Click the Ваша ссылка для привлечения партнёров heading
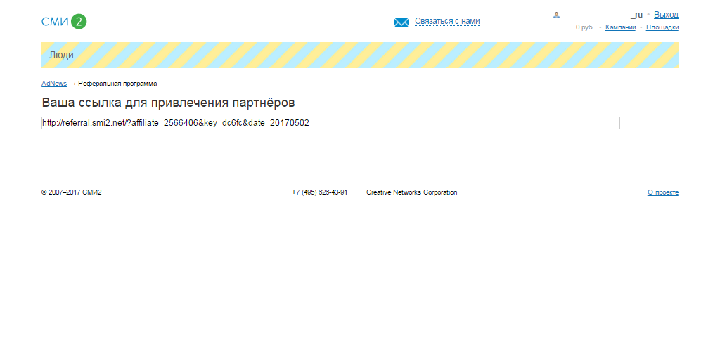 [x=168, y=103]
